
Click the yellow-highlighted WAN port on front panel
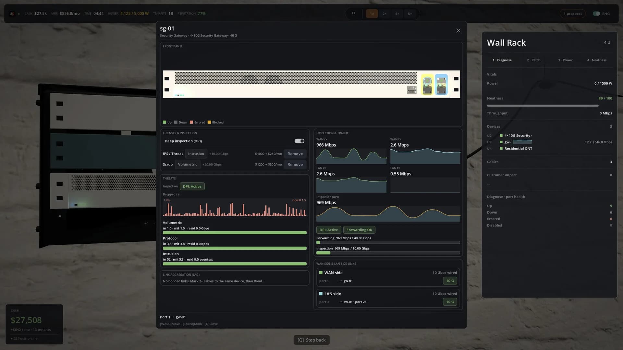427,85
